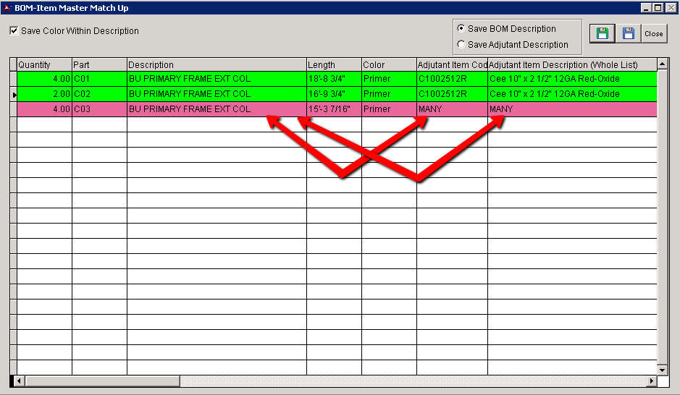Click the Length cell showing 16'-9 3/4"
Viewport: 680px width, 395px height.
[334, 94]
